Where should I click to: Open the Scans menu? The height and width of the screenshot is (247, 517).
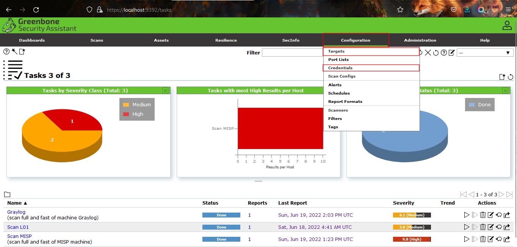click(97, 40)
